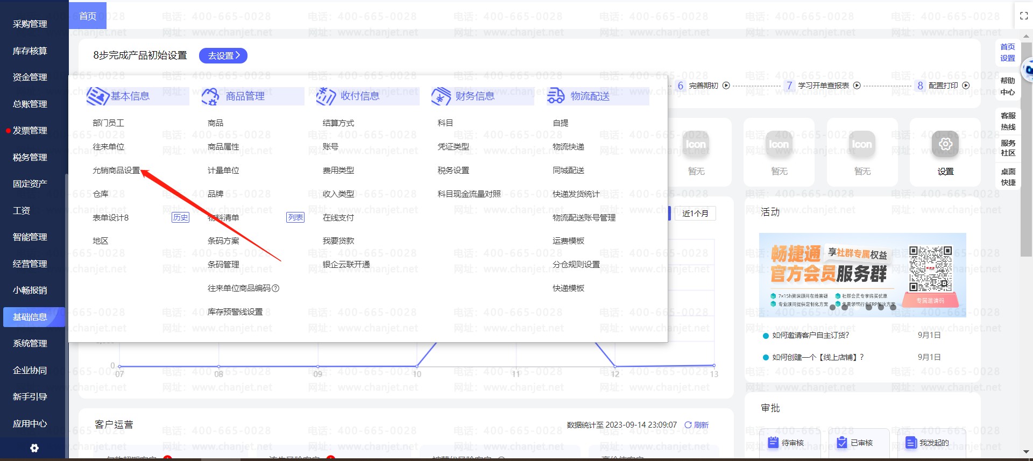Open 帮助中心 on the right rail

point(1008,87)
